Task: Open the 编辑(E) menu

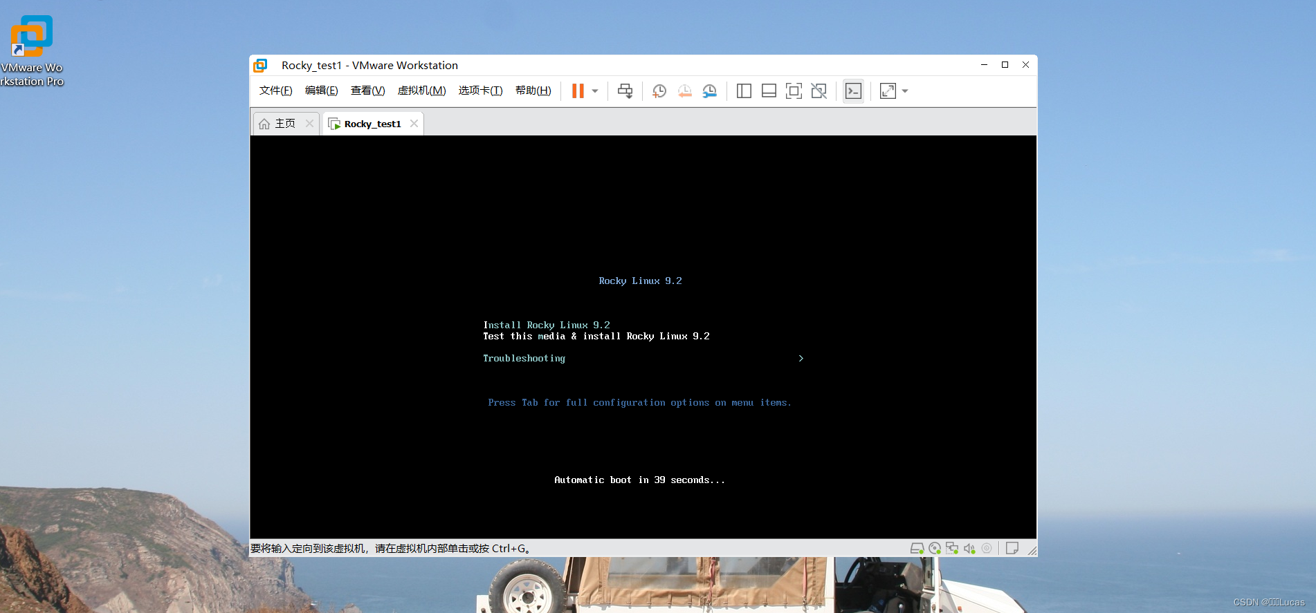Action: point(321,91)
